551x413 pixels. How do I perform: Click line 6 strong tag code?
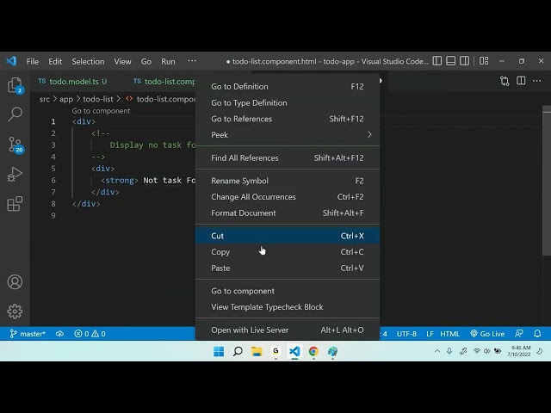click(120, 181)
